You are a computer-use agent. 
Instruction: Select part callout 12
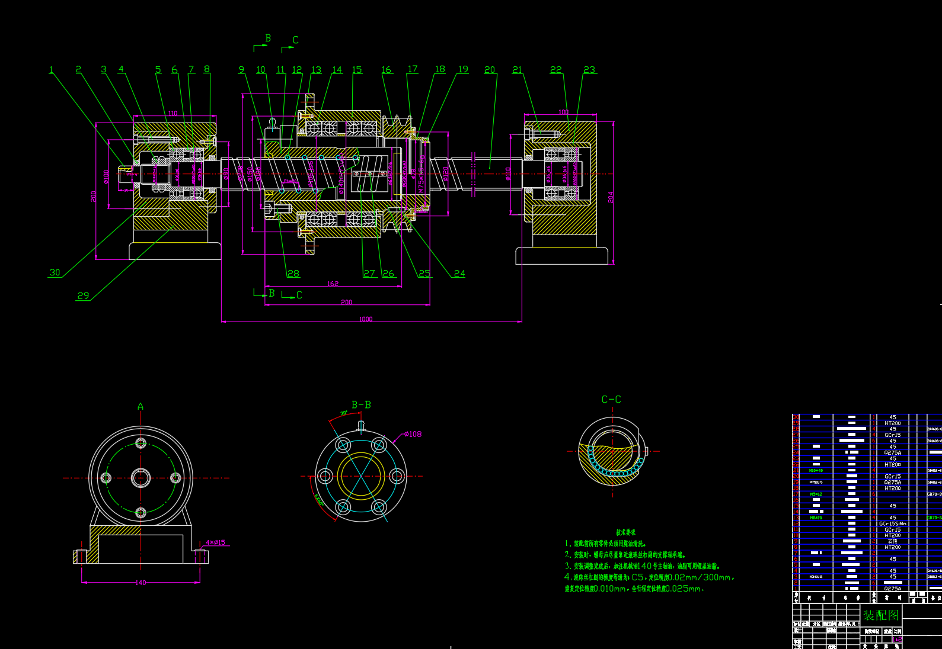pos(297,70)
